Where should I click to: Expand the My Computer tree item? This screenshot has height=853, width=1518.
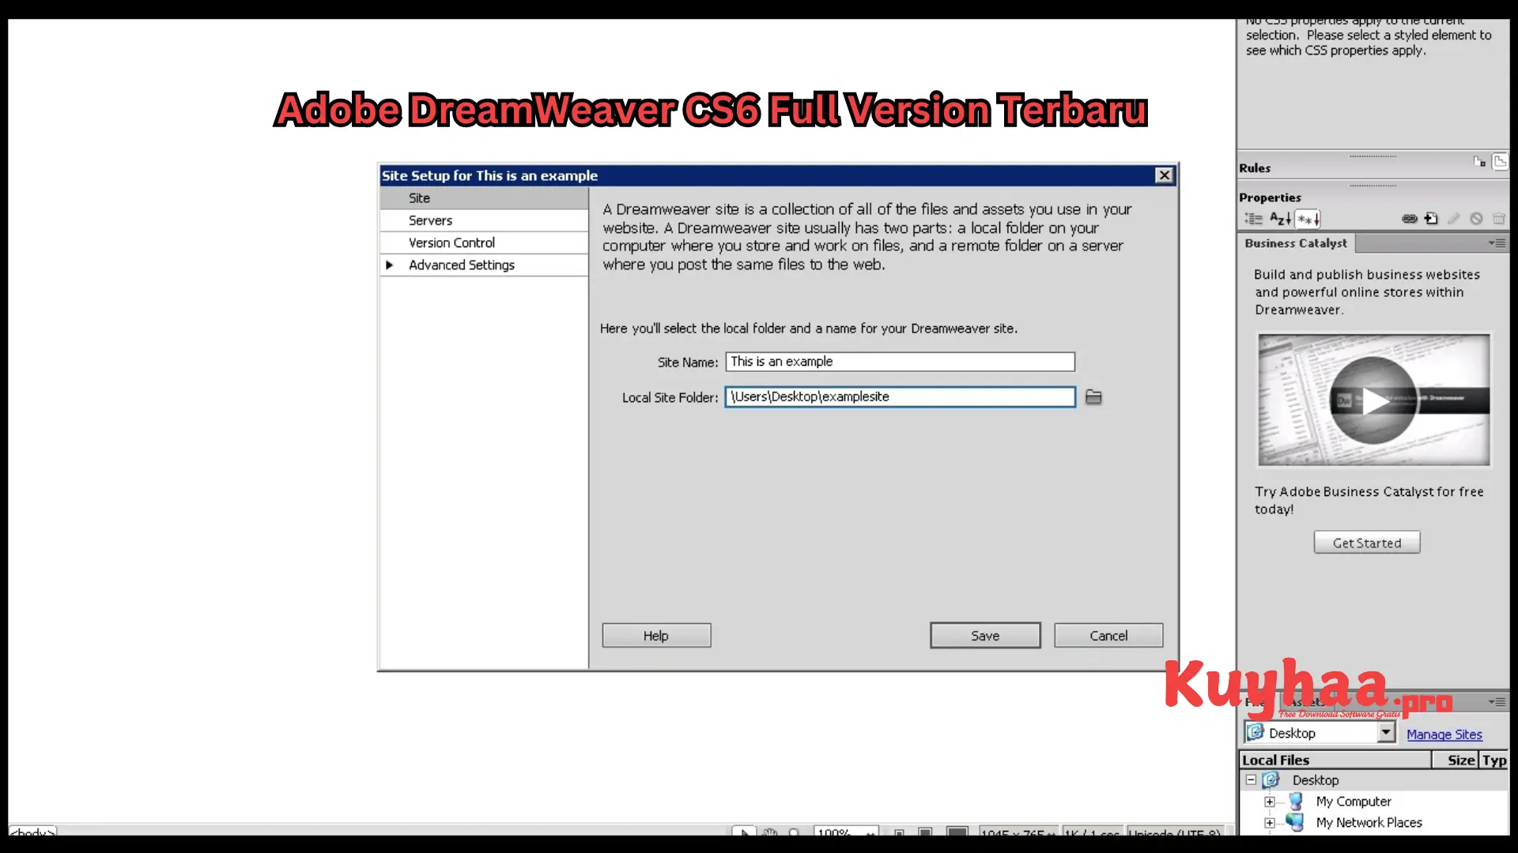coord(1270,801)
